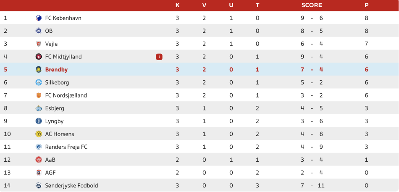
Task: Click the Lyngby team crest
Action: (38, 121)
